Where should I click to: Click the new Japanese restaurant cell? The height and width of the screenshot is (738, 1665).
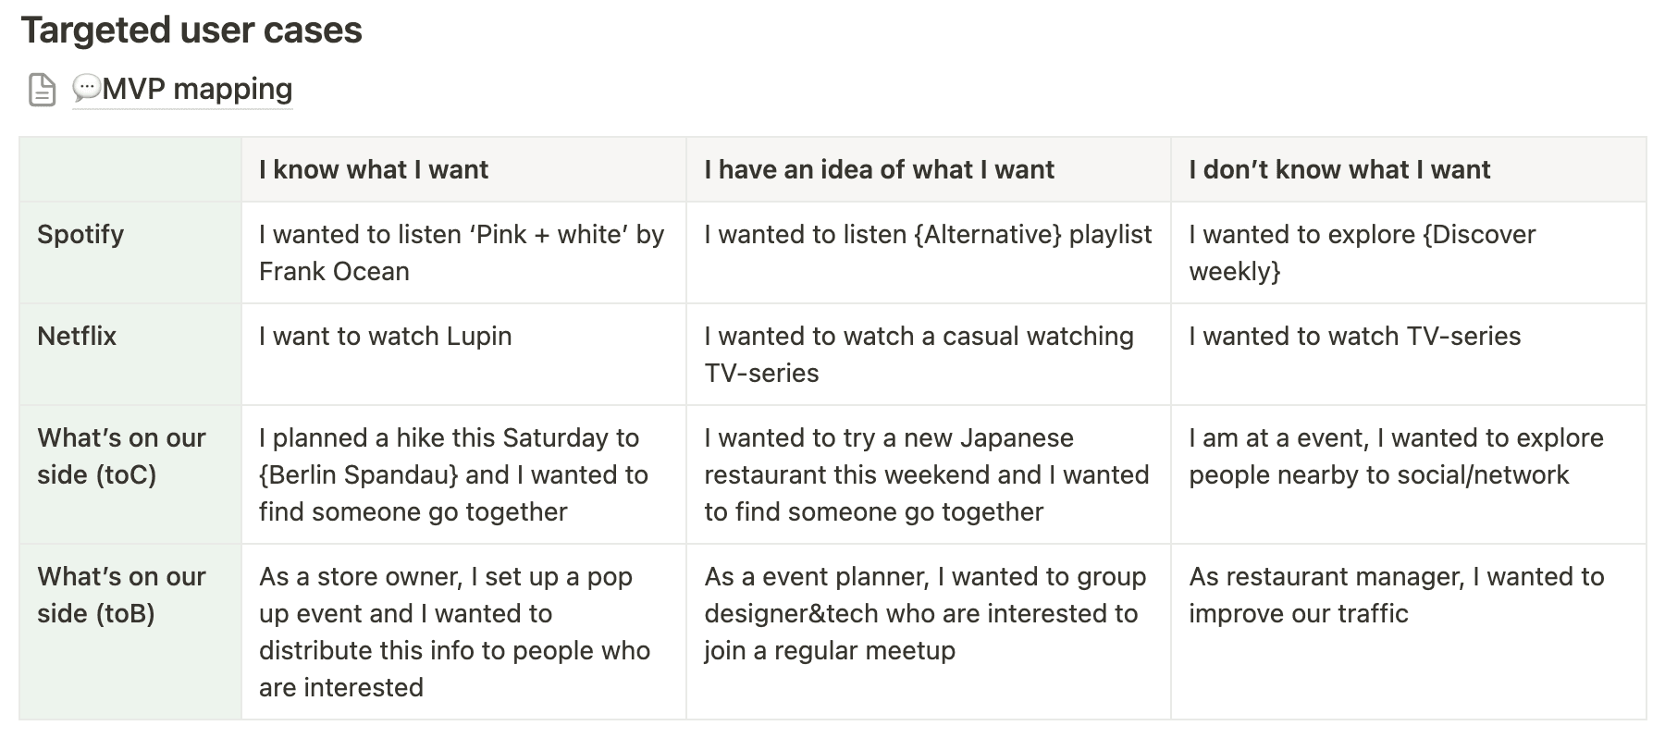(x=928, y=474)
